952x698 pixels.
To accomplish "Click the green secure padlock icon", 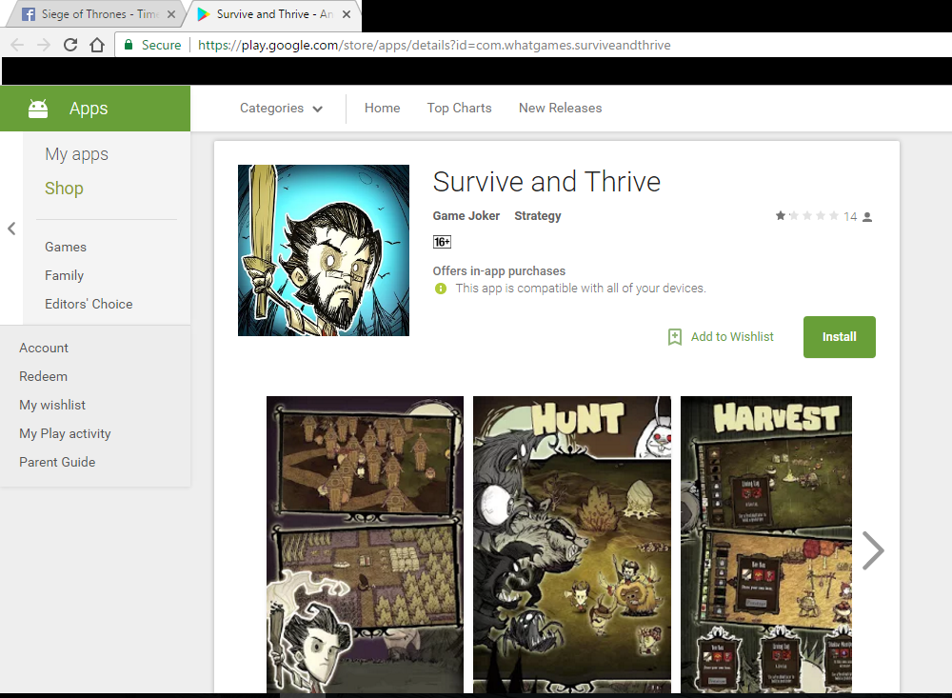I will click(x=129, y=45).
